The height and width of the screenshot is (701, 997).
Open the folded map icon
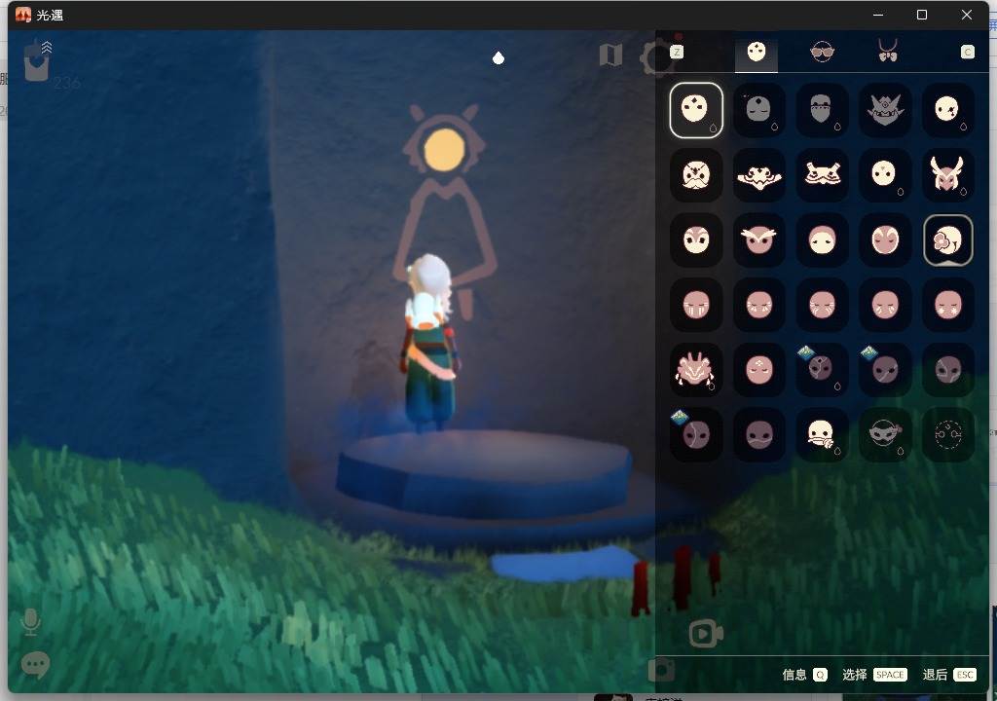(x=610, y=55)
